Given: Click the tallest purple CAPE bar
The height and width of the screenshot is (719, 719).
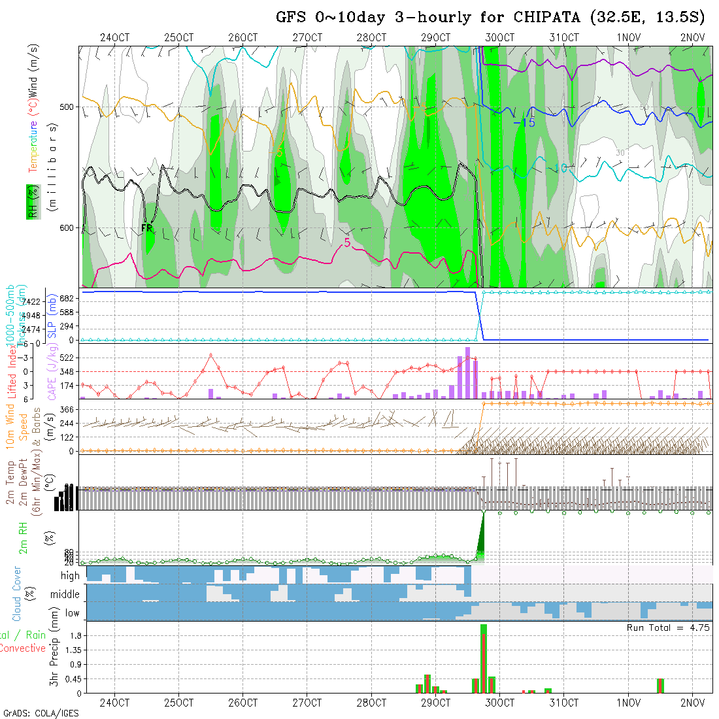Looking at the screenshot, I should pyautogui.click(x=467, y=373).
